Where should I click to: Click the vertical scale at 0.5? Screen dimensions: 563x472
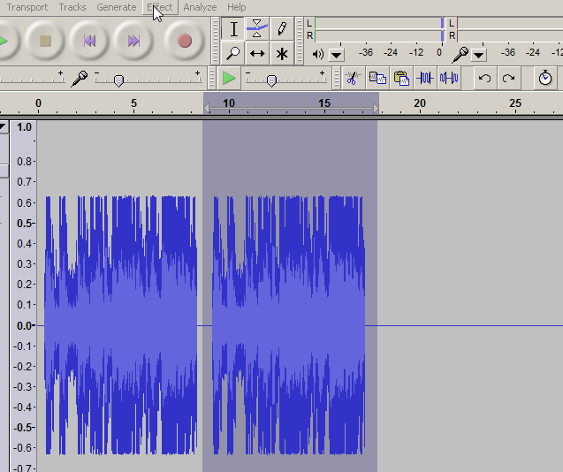click(x=25, y=223)
